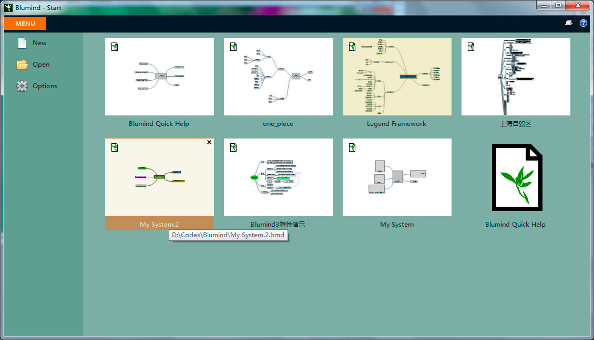Screen dimensions: 594x340
Task: Click the white icon left of help button
Action: pos(569,23)
